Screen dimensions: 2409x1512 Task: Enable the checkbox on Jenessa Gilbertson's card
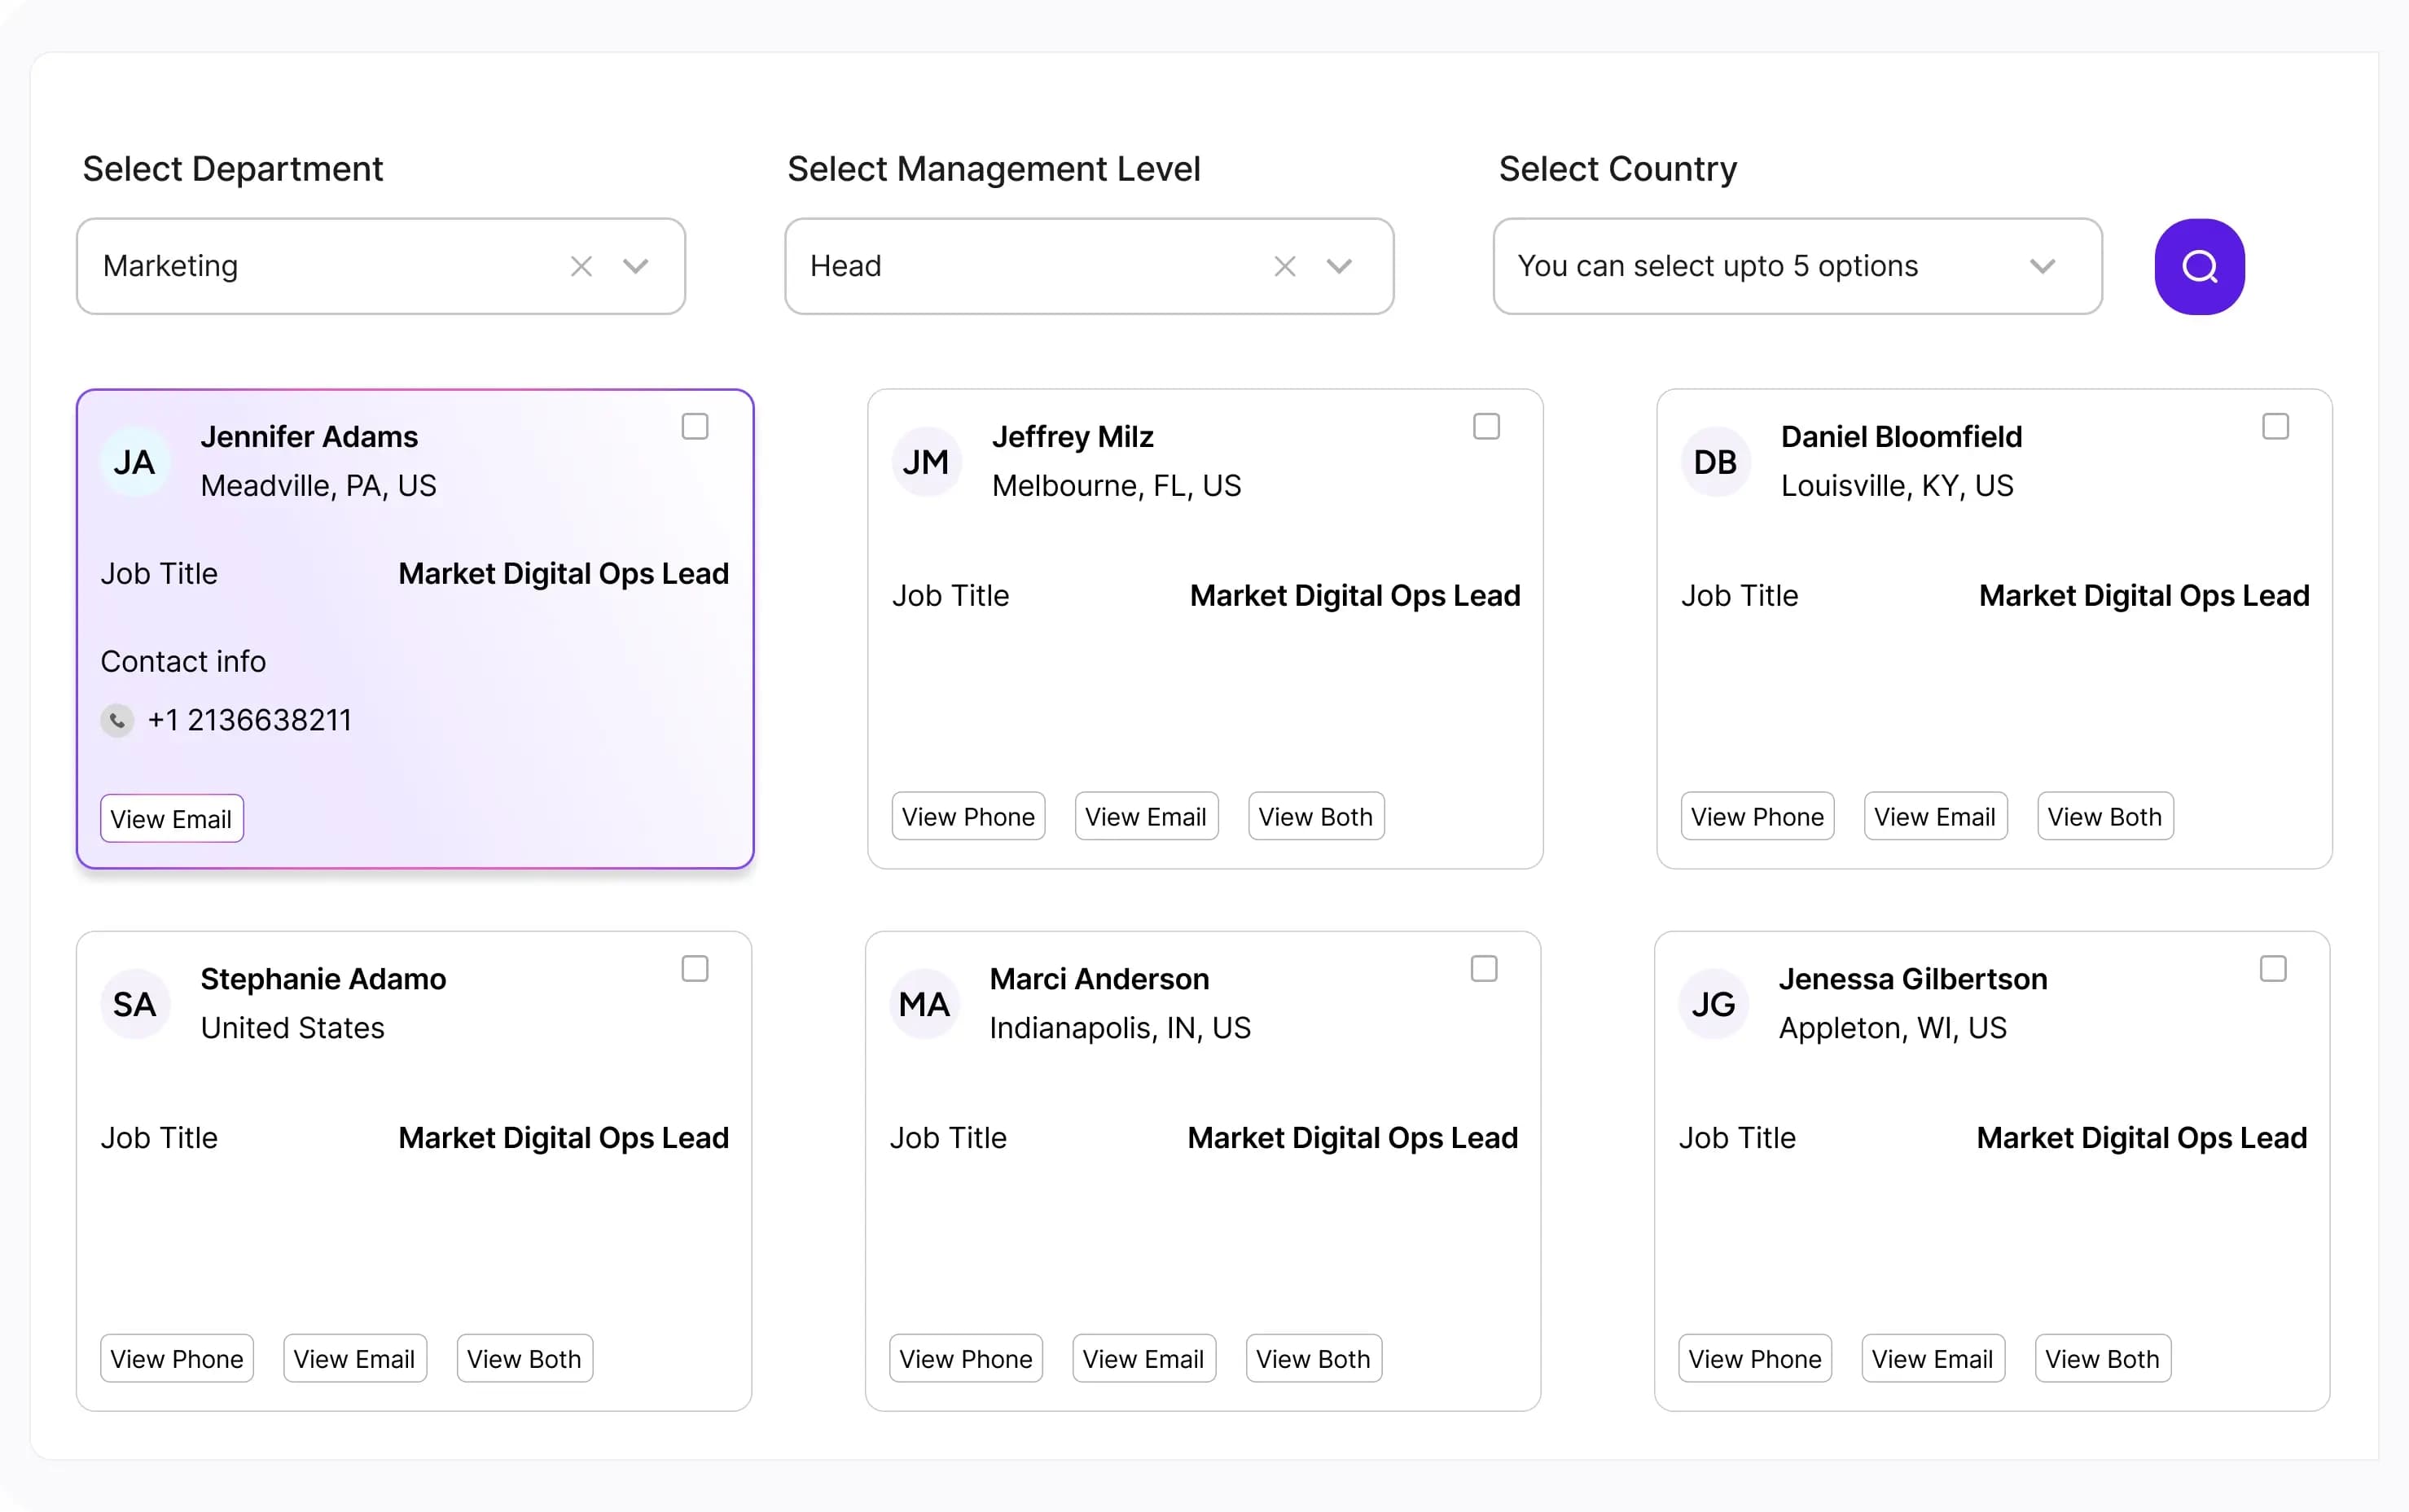pos(2272,969)
